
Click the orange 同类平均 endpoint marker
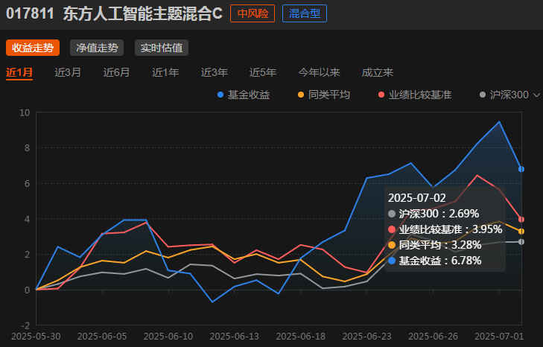click(x=521, y=232)
